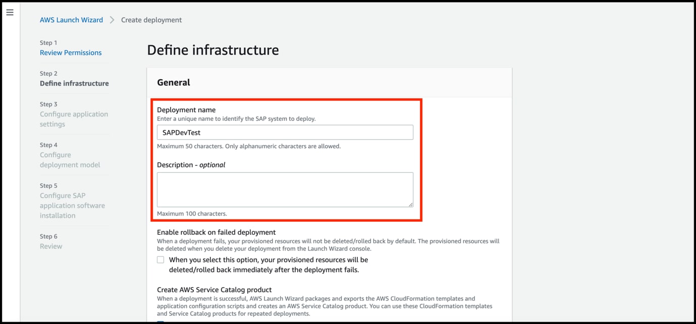Click inside the optional Description text area
Screen dimensions: 696x324
[x=286, y=189]
